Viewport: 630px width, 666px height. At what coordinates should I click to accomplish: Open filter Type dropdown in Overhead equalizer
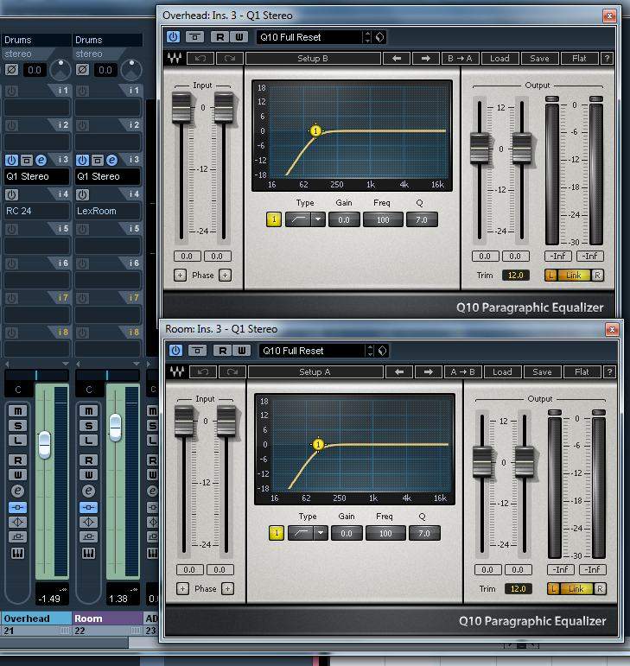[317, 219]
